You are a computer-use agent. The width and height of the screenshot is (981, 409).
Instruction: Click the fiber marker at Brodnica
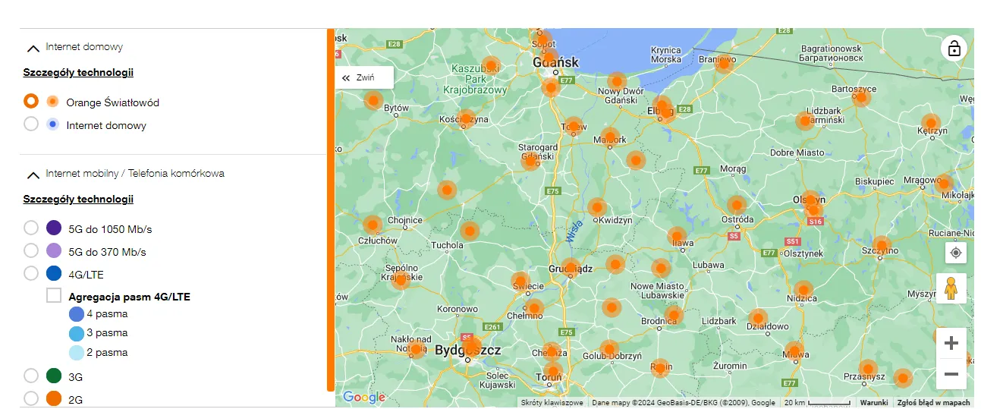pos(673,315)
